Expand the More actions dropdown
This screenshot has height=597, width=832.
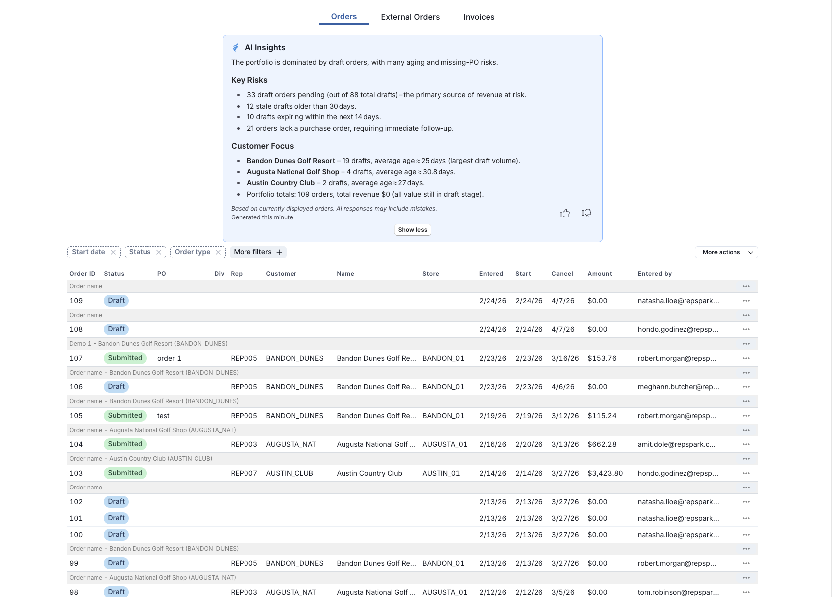pyautogui.click(x=727, y=252)
